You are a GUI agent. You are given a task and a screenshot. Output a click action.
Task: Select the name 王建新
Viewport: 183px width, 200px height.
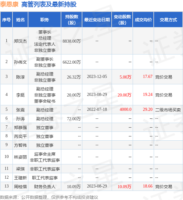point(20,178)
